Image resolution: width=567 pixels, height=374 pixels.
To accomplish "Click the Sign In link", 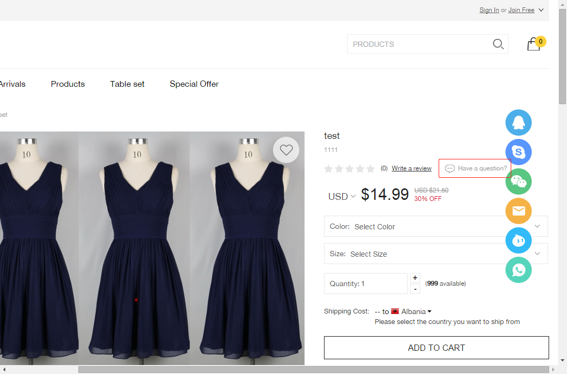I will (489, 10).
